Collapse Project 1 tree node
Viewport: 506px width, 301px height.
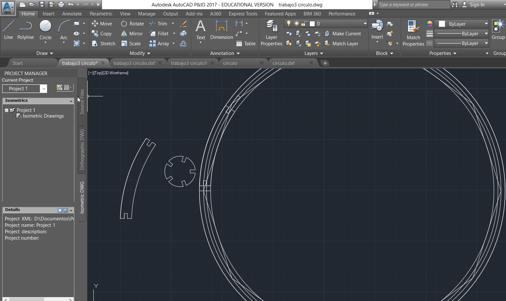tap(6, 110)
